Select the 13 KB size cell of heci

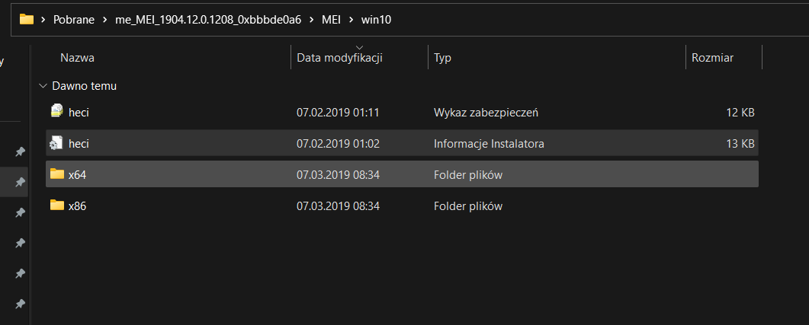[740, 143]
